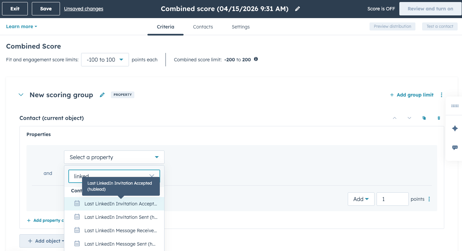This screenshot has width=462, height=251.
Task: Switch to the Criteria tab
Action: click(166, 27)
